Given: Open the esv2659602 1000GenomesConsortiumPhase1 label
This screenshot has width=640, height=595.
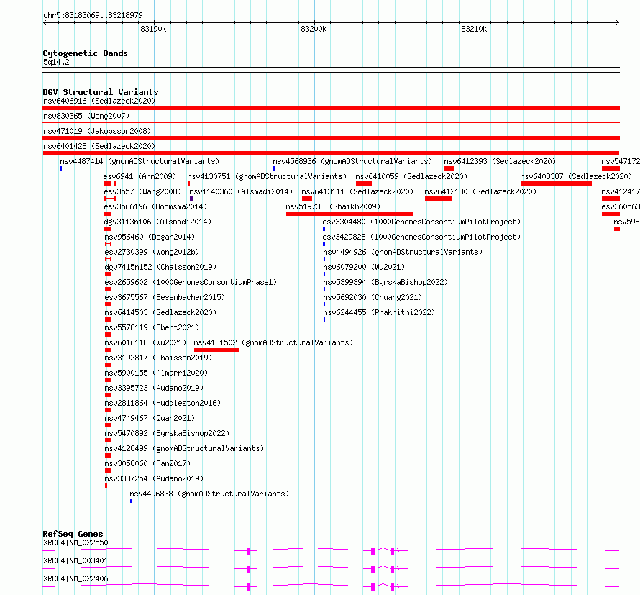Looking at the screenshot, I should click(x=191, y=282).
